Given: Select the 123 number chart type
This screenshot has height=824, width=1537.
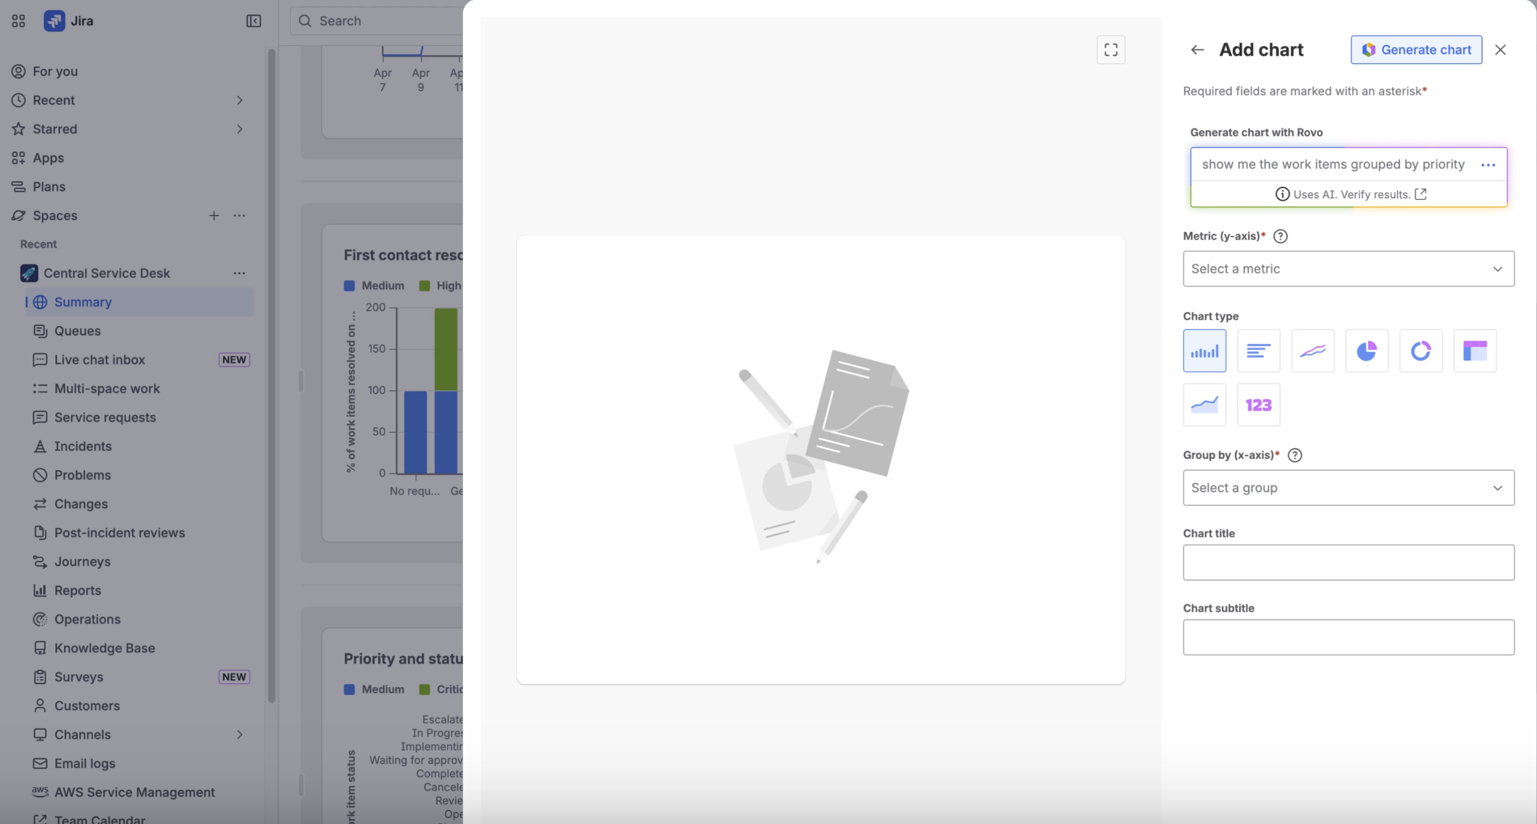Looking at the screenshot, I should tap(1259, 404).
